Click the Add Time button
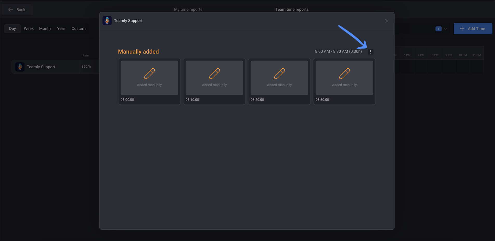Viewport: 495px width, 241px height. coord(473,28)
